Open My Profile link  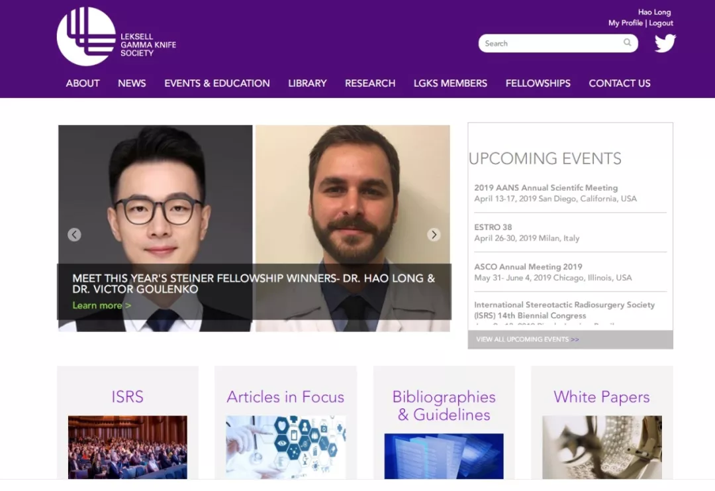click(x=625, y=23)
